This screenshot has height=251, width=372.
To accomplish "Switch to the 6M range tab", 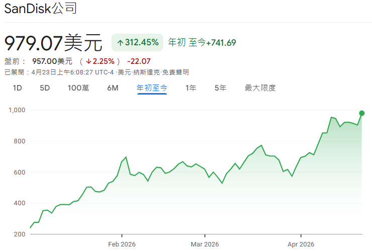I will [x=112, y=88].
